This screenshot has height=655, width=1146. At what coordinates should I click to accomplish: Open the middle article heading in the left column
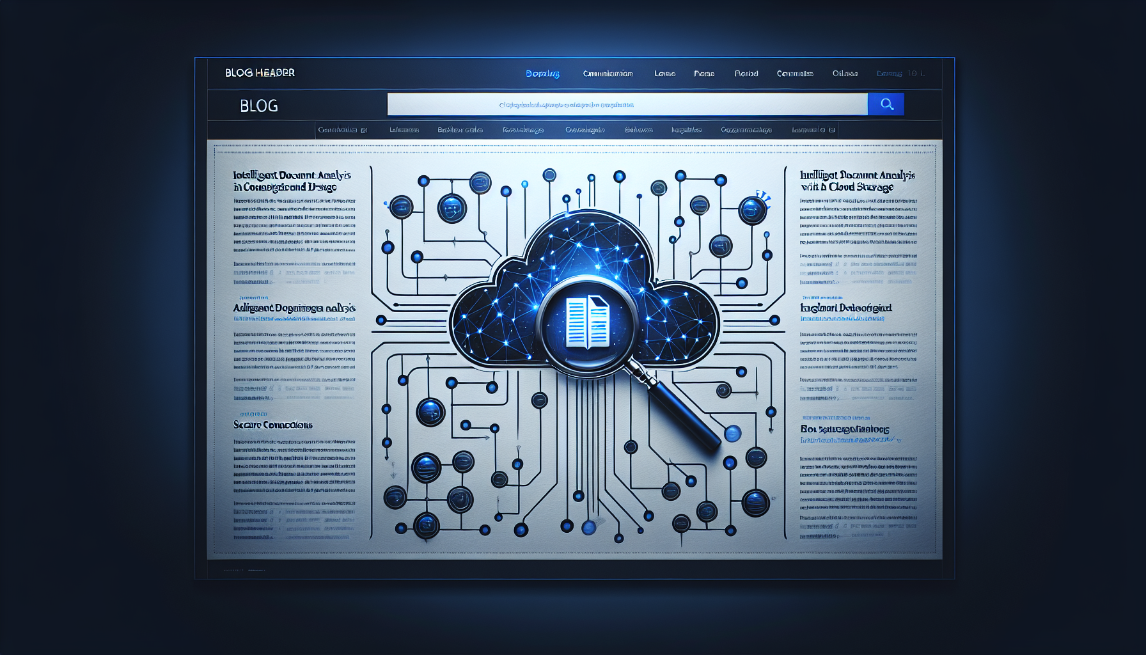coord(294,308)
